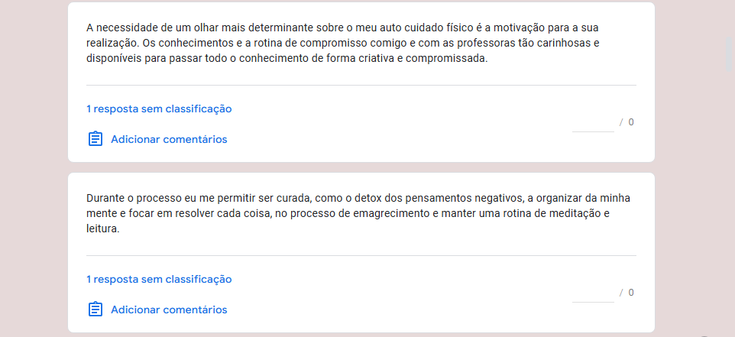Click the word 'leitura.' ending the second answer
Screen dimensions: 735x337
point(102,229)
